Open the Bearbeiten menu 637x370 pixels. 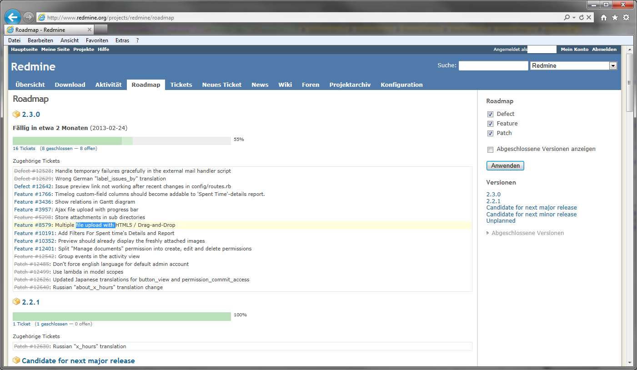click(x=40, y=40)
